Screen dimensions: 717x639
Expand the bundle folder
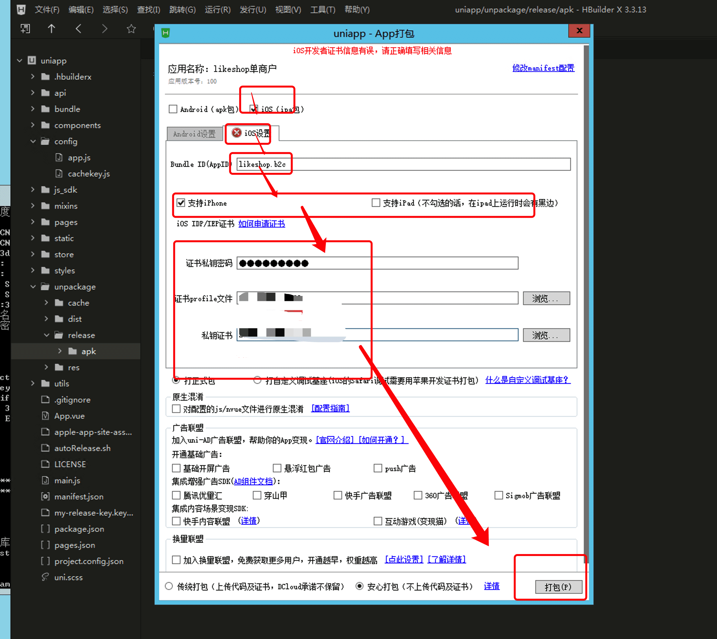point(33,109)
